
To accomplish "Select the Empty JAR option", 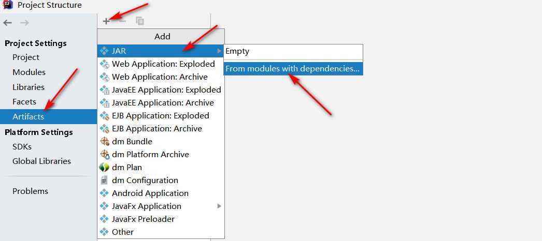I will [237, 51].
